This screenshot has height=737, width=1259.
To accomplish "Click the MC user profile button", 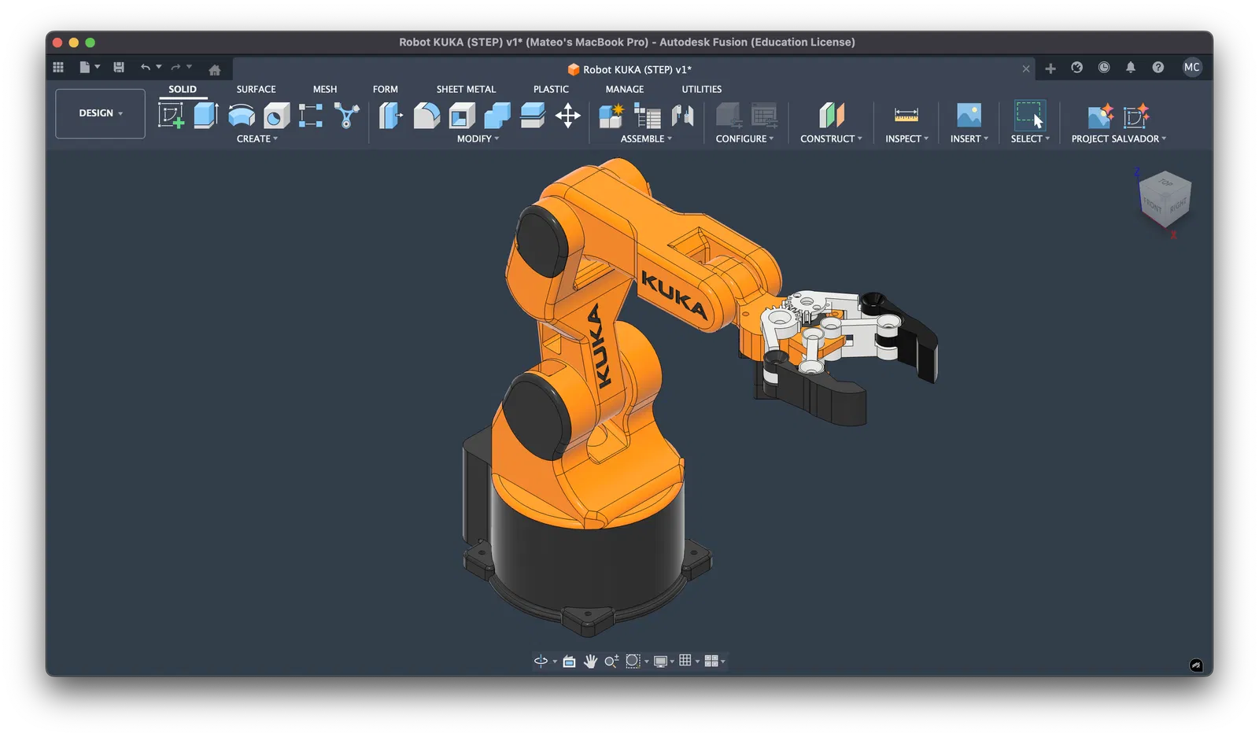I will click(x=1191, y=68).
